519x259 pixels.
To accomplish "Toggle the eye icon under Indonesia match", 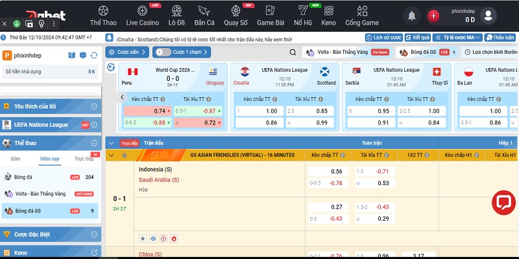I will point(153,239).
